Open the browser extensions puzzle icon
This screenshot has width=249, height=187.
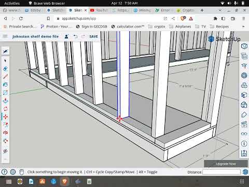pyautogui.click(x=215, y=18)
